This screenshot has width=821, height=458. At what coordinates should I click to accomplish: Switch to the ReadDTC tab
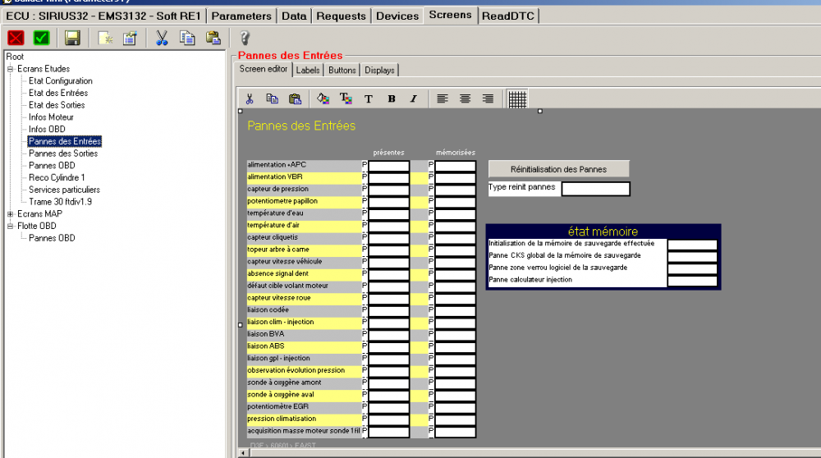(508, 16)
